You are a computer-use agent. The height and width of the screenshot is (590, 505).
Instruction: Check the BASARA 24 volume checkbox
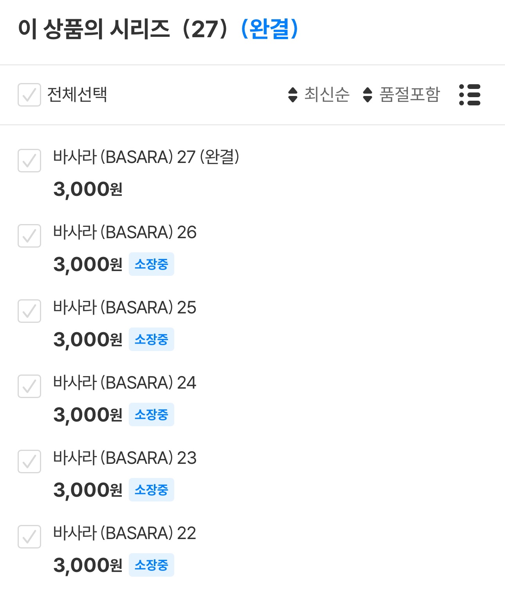tap(29, 386)
